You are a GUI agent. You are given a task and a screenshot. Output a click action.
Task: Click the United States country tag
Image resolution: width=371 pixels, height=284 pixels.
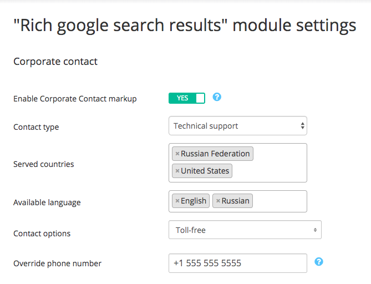coord(205,171)
